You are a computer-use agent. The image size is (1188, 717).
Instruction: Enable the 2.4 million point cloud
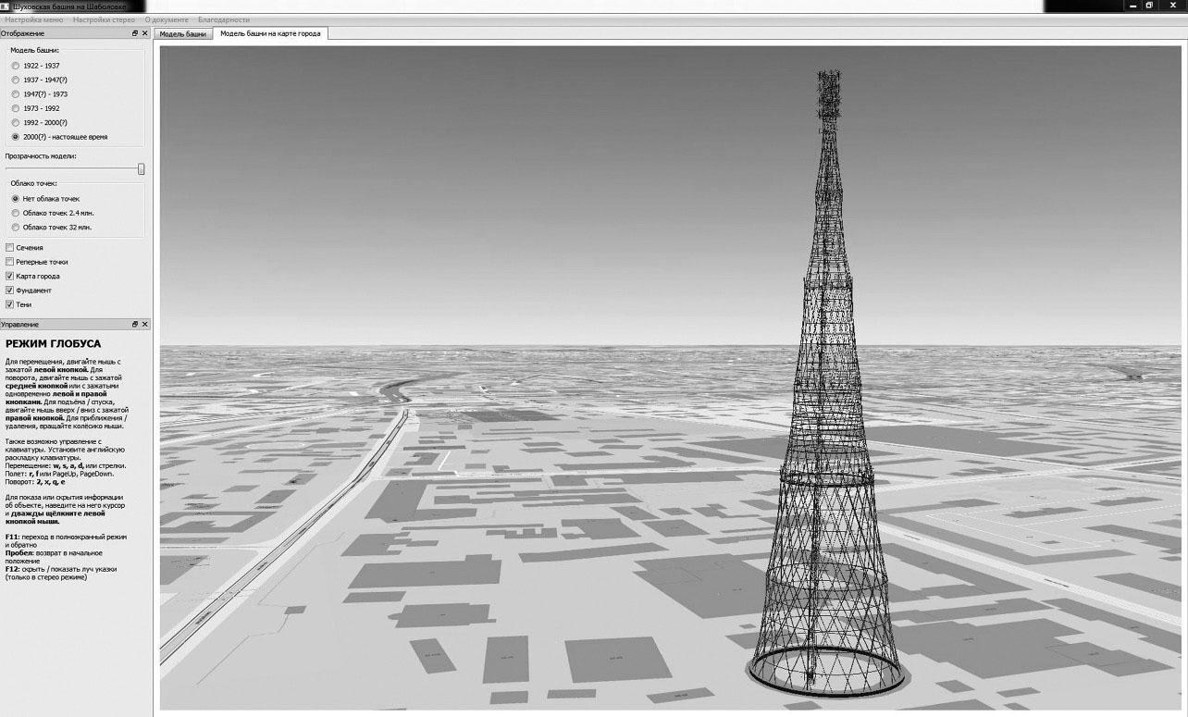click(15, 213)
